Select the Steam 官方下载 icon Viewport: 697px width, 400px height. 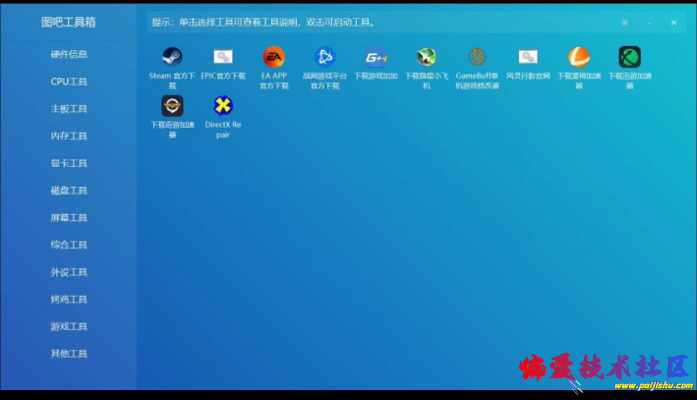(172, 57)
